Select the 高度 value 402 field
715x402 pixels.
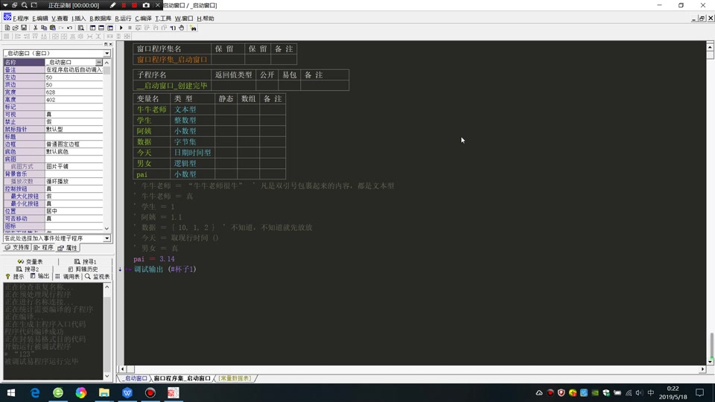pyautogui.click(x=74, y=99)
